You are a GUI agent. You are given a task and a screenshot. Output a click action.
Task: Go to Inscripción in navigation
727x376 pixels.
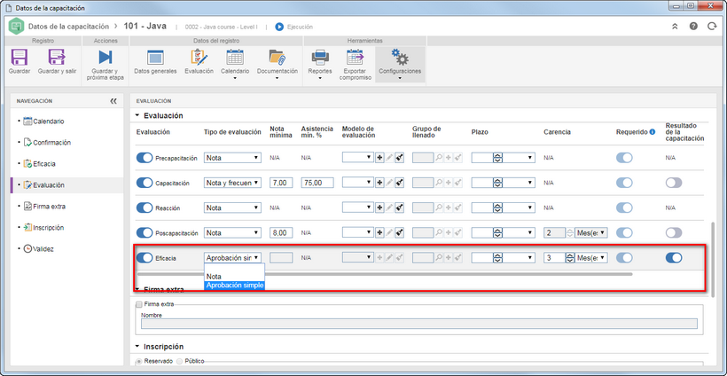44,228
